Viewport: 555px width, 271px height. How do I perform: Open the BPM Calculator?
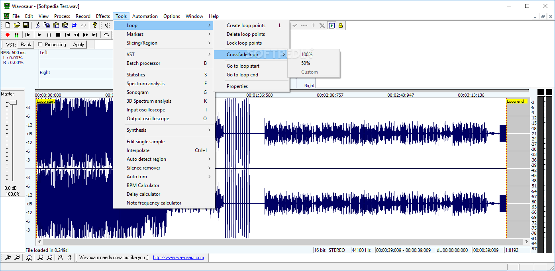coord(164,185)
